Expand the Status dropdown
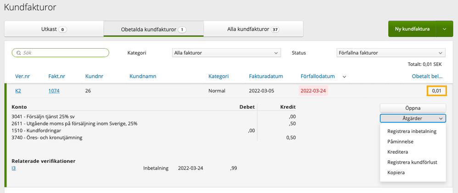 [390, 53]
